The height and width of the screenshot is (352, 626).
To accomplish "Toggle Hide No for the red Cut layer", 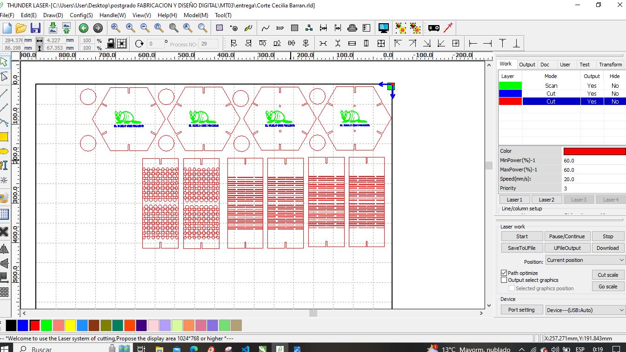I will [615, 101].
